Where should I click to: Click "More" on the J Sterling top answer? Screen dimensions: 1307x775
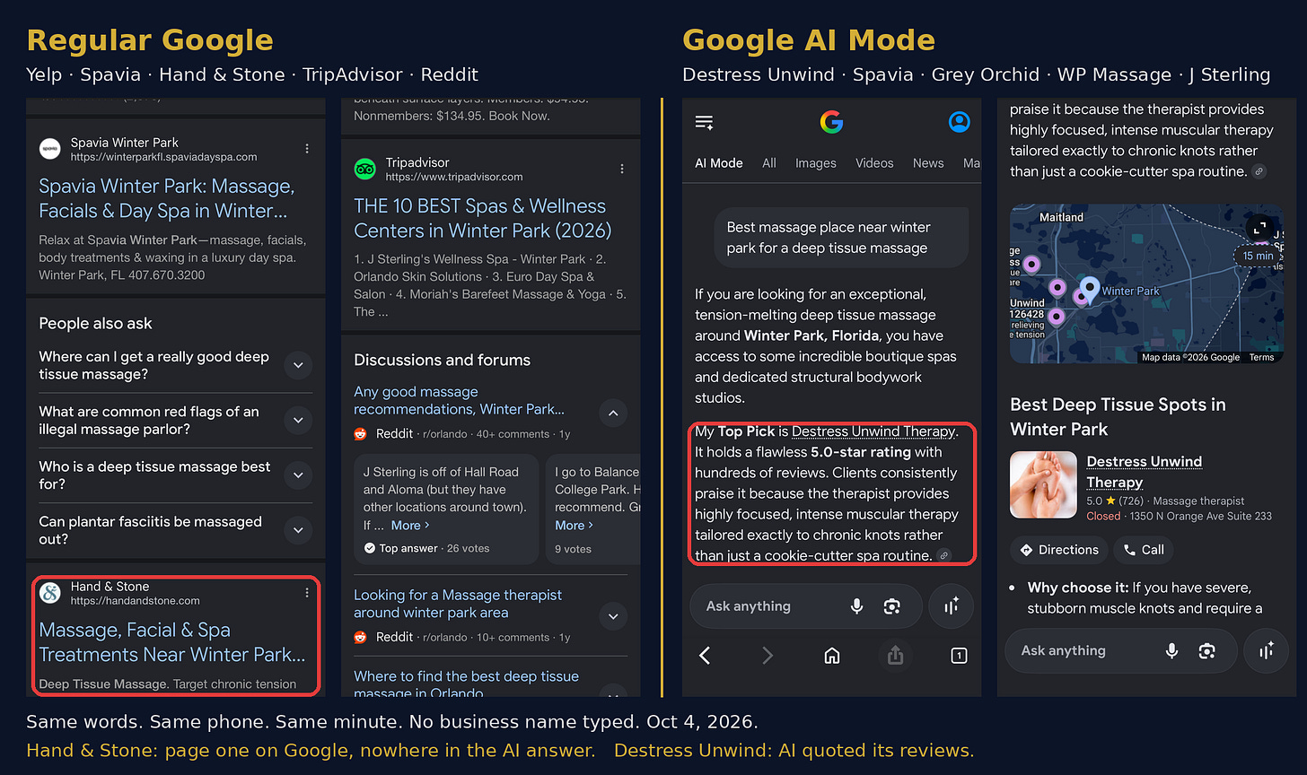pos(410,525)
